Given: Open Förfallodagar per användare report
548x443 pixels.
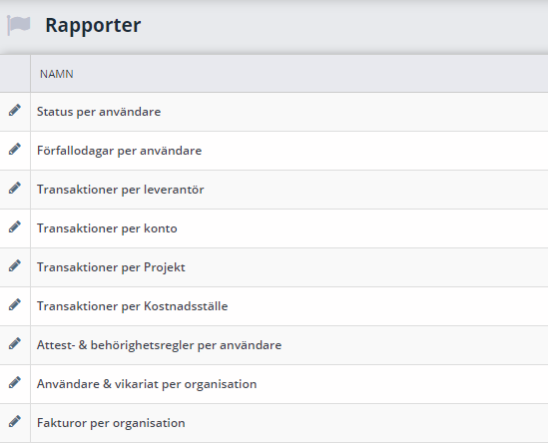Looking at the screenshot, I should (x=119, y=151).
